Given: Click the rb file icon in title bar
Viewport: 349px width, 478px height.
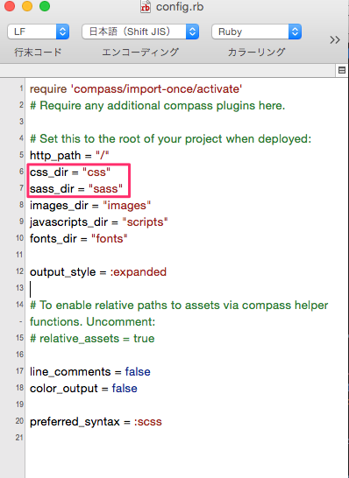Looking at the screenshot, I should tap(146, 7).
